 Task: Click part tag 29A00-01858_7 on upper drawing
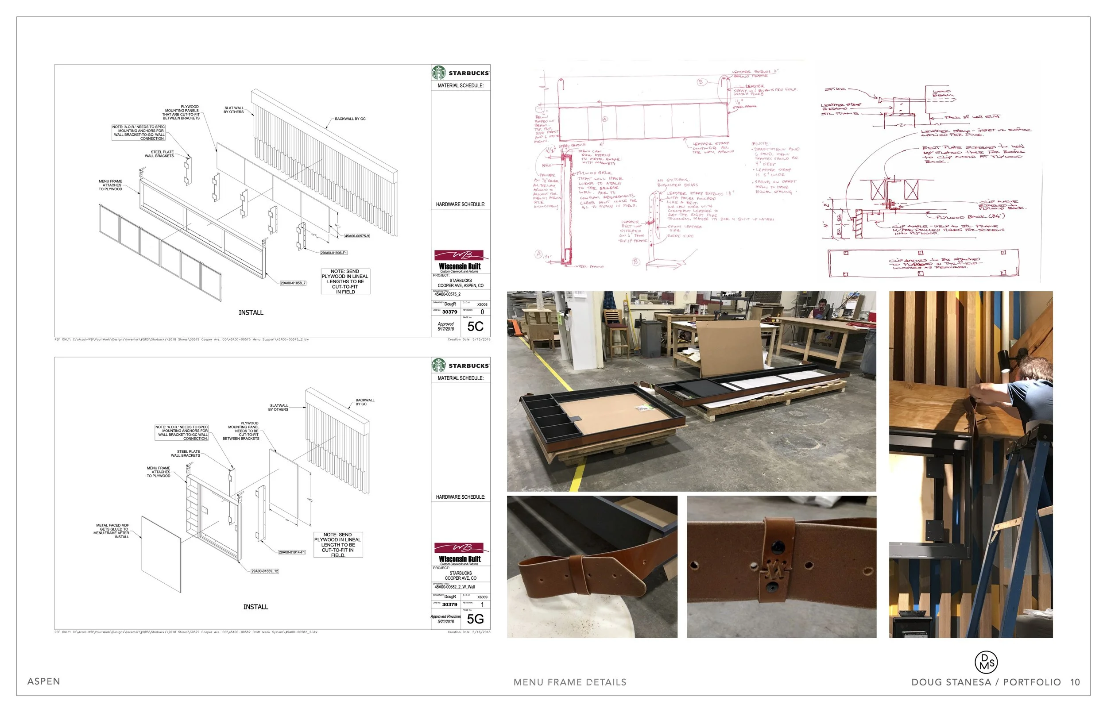tap(293, 283)
